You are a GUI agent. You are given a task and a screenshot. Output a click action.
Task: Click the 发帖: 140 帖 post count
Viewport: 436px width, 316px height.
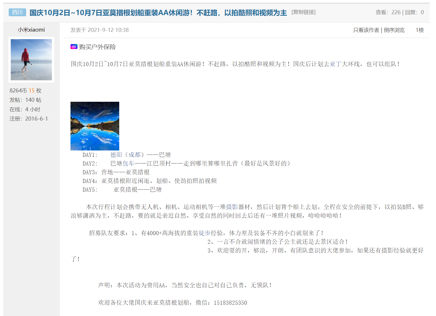click(25, 100)
